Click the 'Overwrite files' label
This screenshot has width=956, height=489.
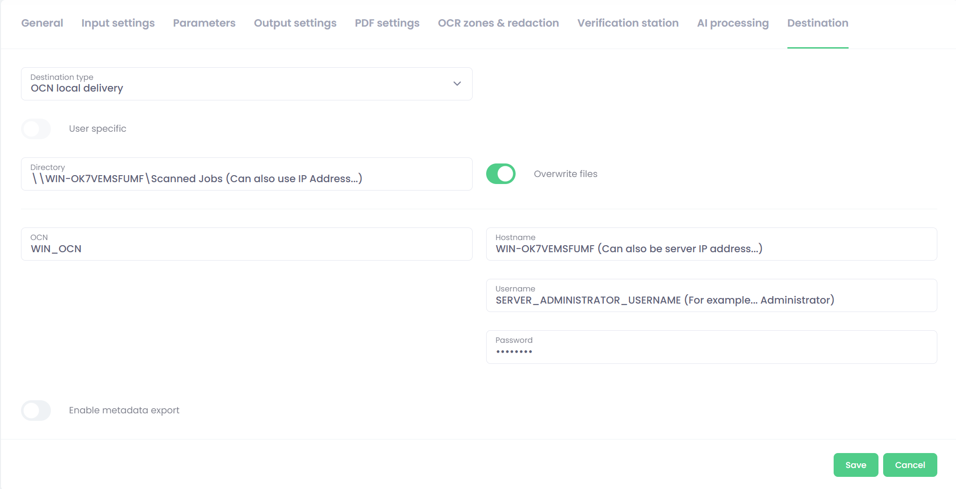pos(566,174)
